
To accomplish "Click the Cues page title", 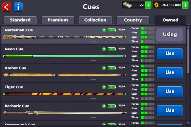I will [91, 7].
